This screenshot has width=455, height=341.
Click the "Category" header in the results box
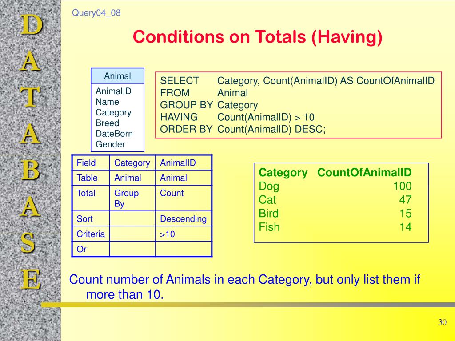click(x=283, y=173)
